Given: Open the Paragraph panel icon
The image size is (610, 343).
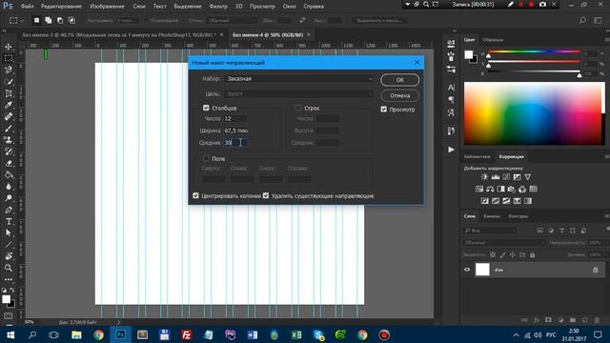Looking at the screenshot, I should tap(451, 100).
